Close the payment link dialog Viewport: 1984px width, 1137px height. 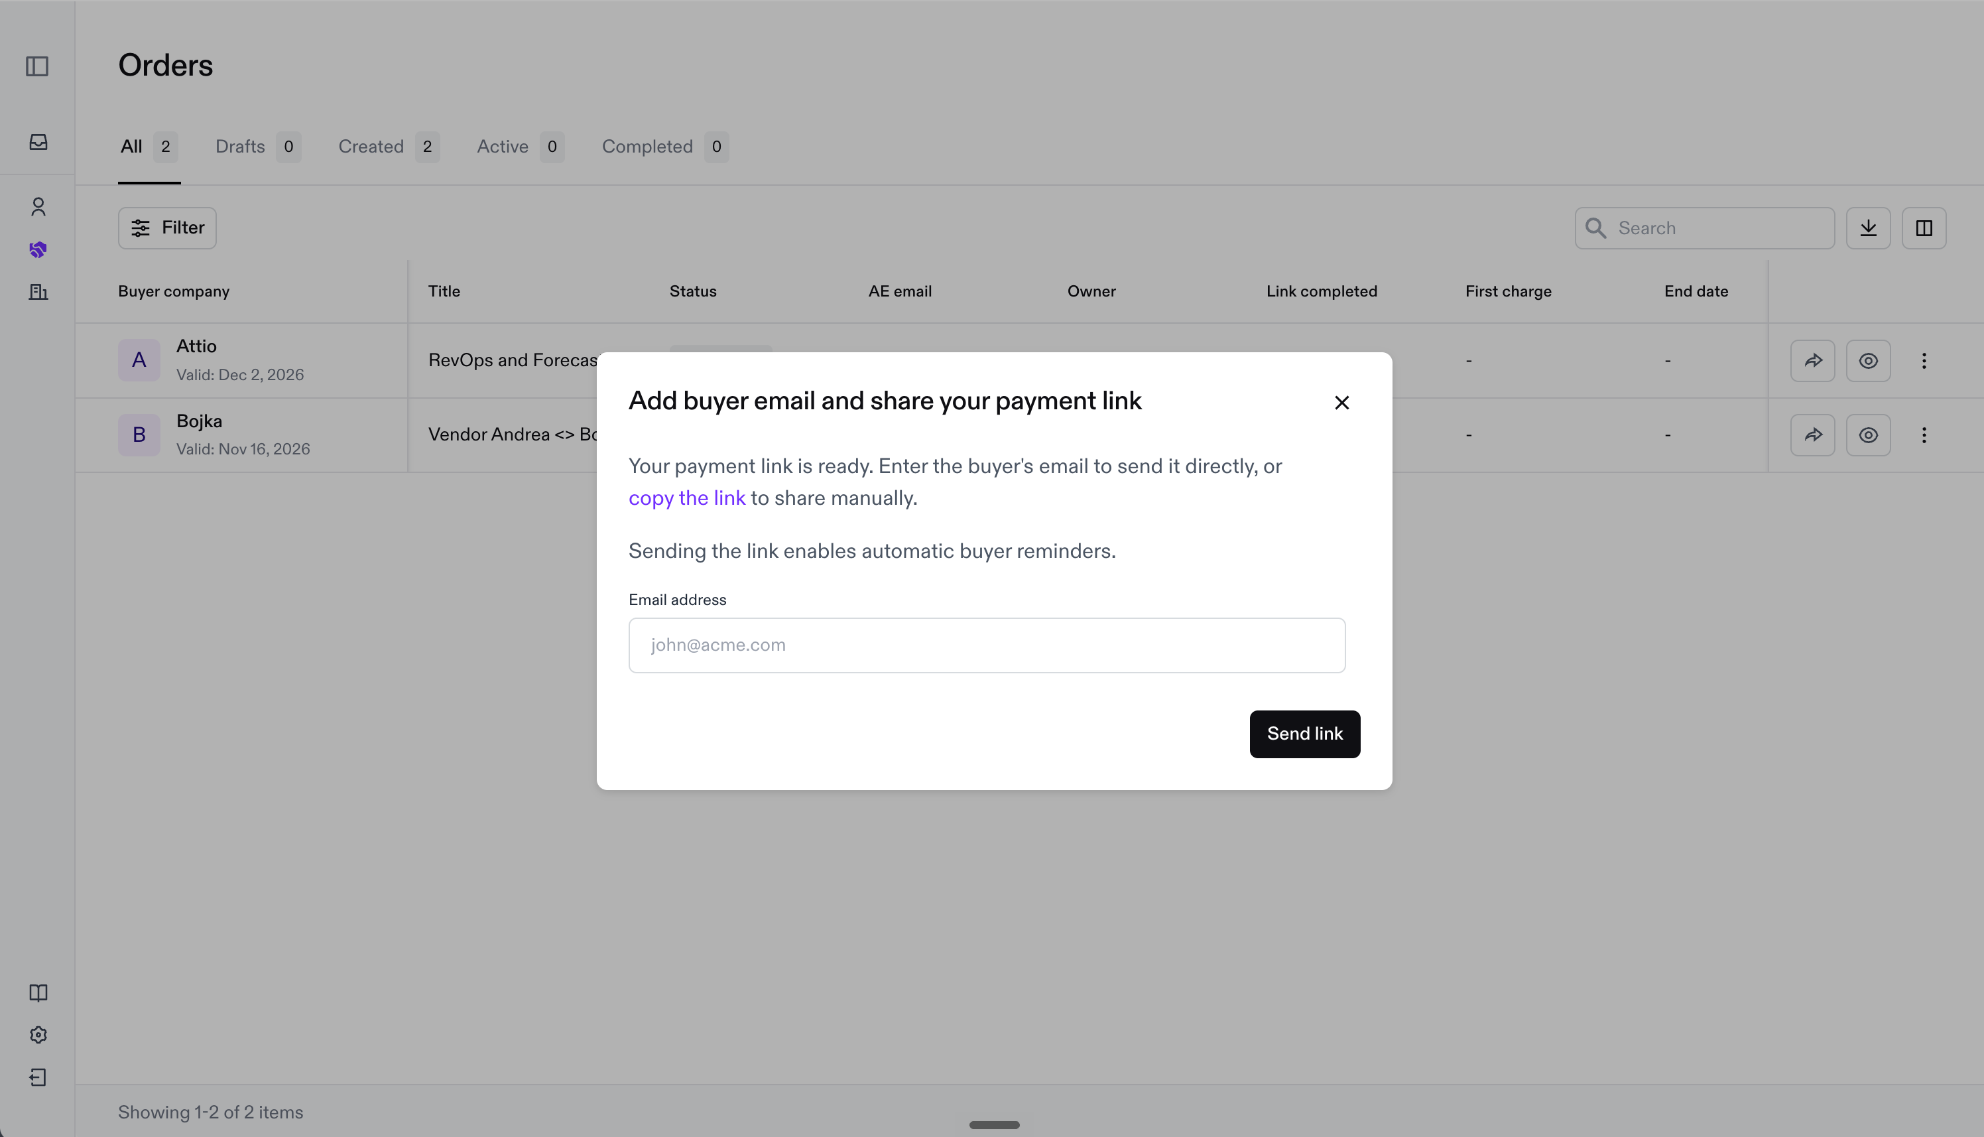coord(1341,403)
